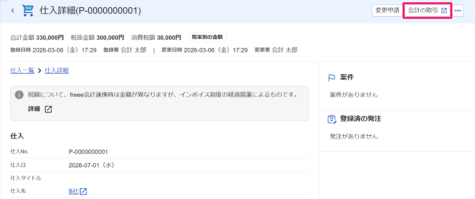Click the tax notice message about インボイス制度
475x199 pixels.
[x=163, y=95]
